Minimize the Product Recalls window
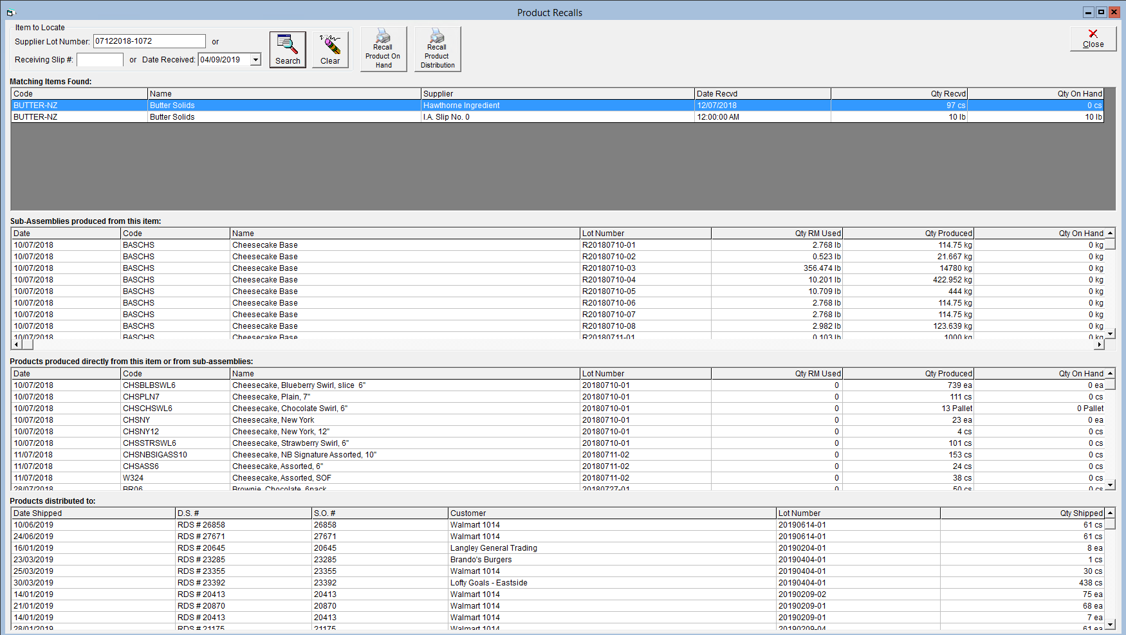The width and height of the screenshot is (1126, 635). (x=1089, y=12)
